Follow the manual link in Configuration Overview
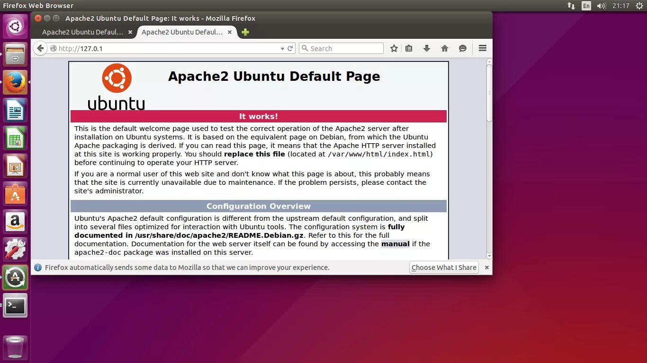Image resolution: width=647 pixels, height=363 pixels. (x=395, y=244)
